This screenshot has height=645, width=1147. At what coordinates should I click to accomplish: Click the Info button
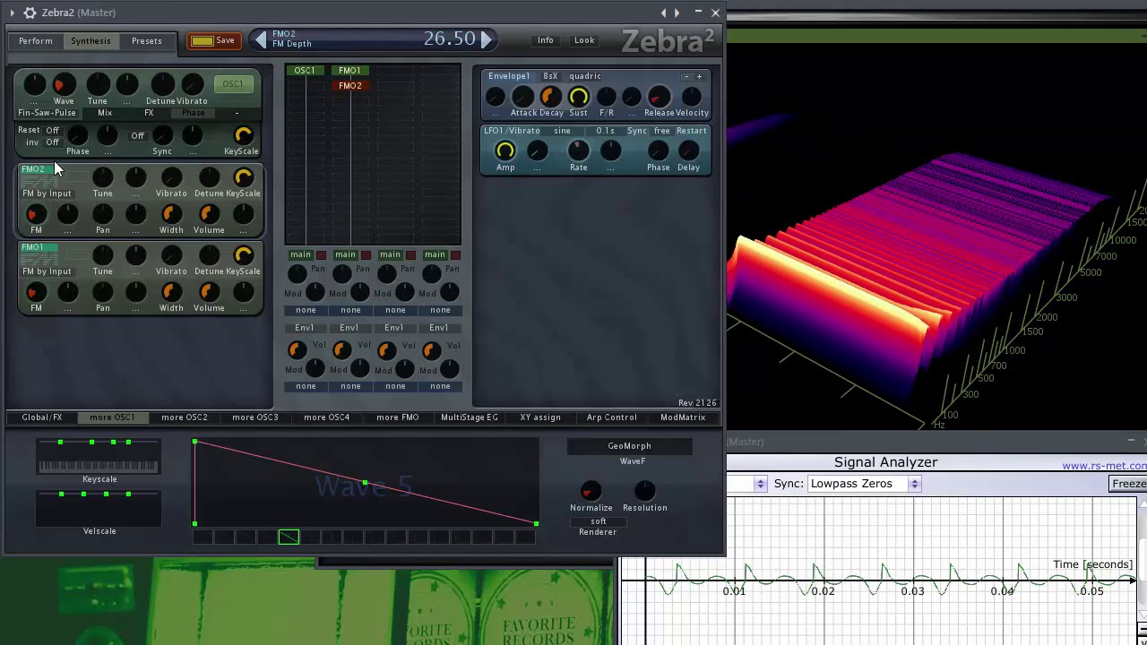click(546, 40)
